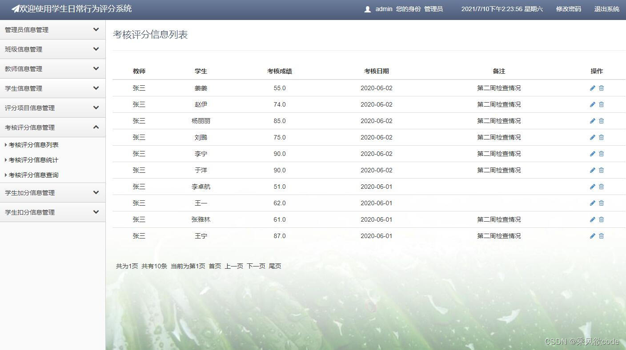Expand 管理员信息管理 menu section
The width and height of the screenshot is (626, 350).
pyautogui.click(x=52, y=30)
